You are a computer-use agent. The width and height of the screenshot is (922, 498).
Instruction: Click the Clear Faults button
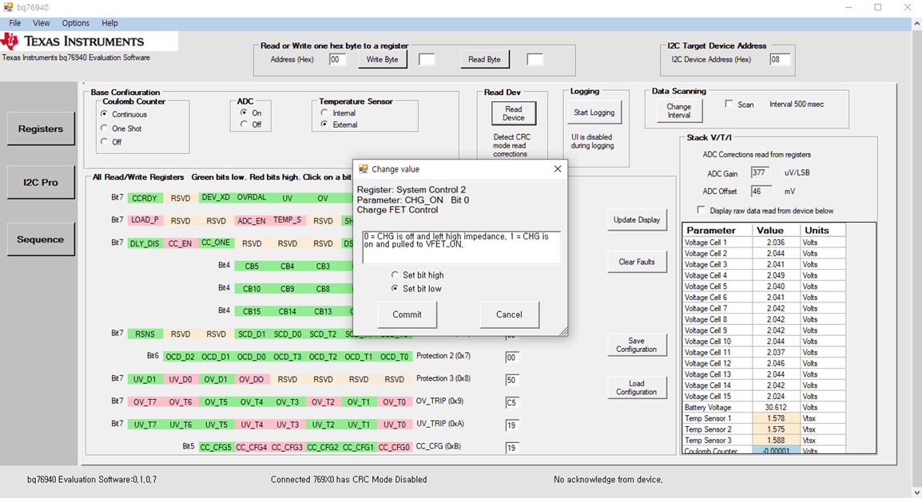637,262
